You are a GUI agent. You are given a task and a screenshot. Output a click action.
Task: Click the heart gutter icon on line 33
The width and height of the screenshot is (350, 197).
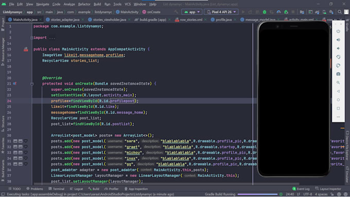26,153
